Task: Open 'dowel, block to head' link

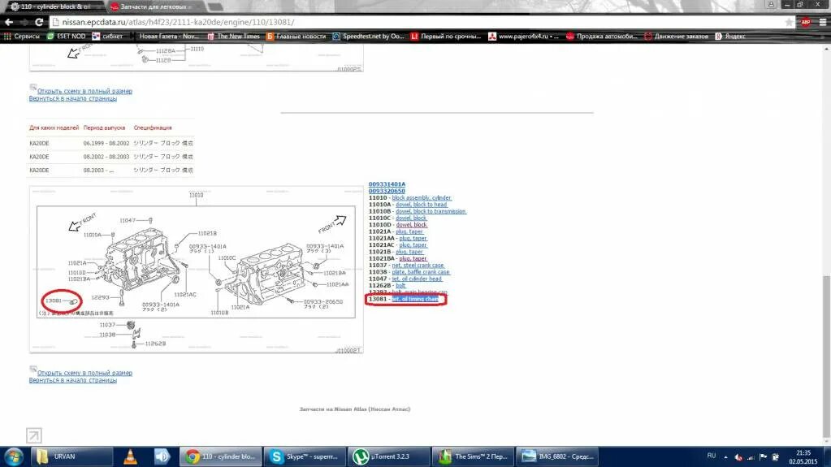Action: pyautogui.click(x=422, y=205)
